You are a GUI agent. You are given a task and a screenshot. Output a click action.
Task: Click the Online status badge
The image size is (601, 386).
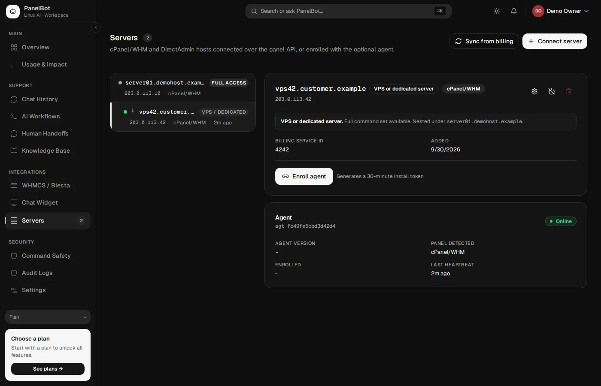(561, 221)
